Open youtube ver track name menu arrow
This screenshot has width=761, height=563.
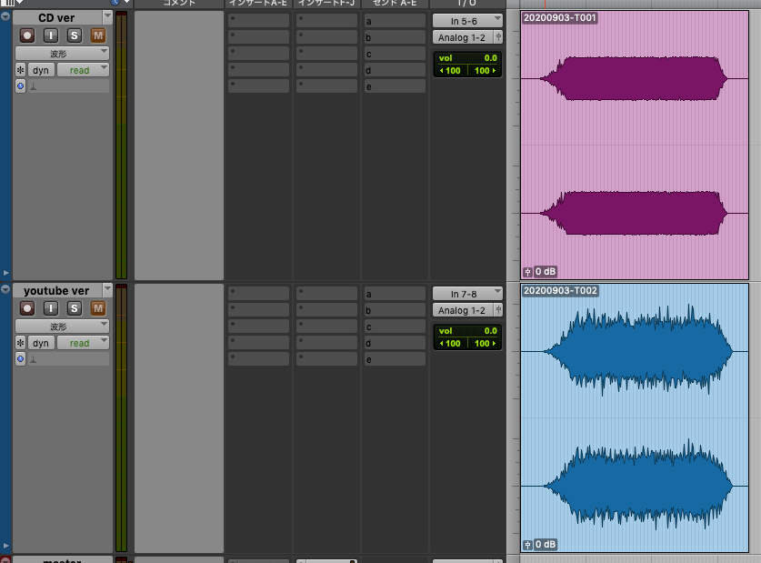107,290
